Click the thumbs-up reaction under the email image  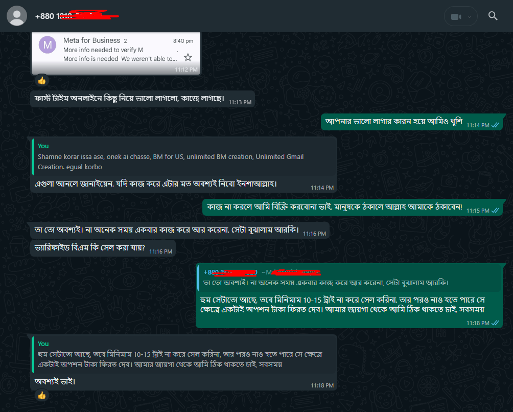click(42, 80)
